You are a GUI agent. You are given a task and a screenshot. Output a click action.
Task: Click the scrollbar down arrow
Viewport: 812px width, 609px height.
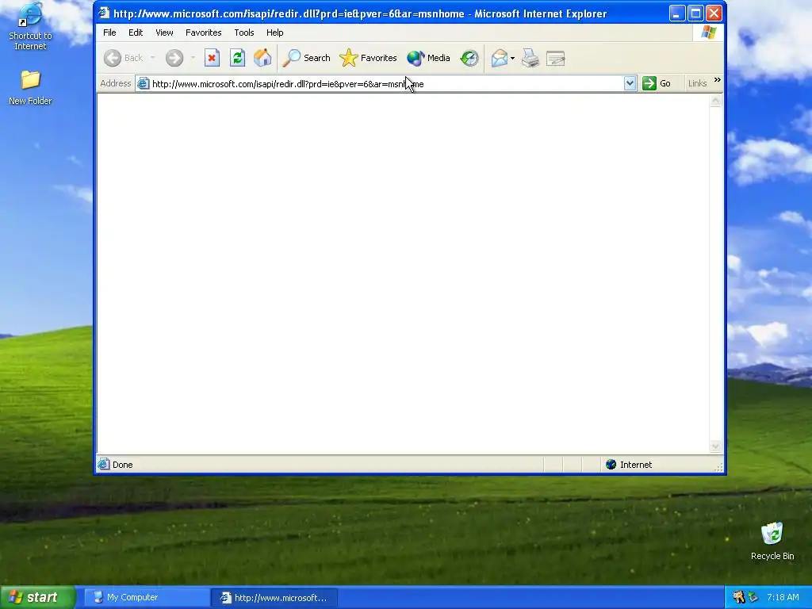click(716, 446)
